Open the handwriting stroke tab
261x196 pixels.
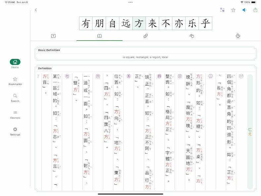click(x=192, y=36)
